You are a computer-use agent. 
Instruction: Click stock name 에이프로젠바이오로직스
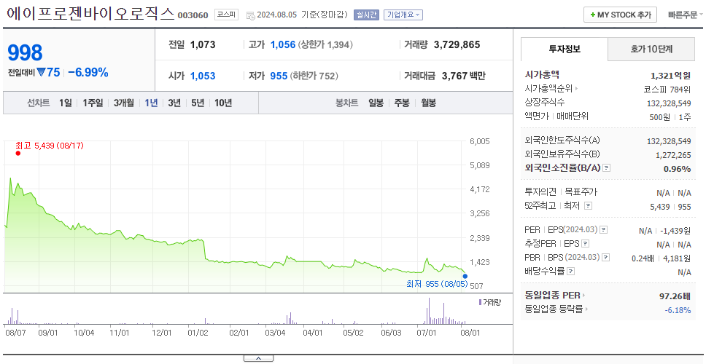coord(90,14)
